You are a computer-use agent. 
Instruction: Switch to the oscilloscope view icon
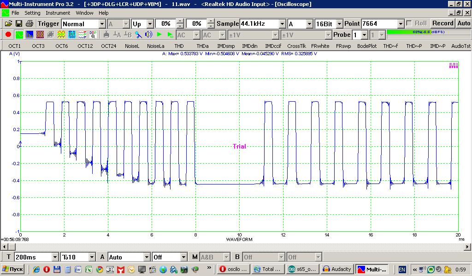(19, 34)
